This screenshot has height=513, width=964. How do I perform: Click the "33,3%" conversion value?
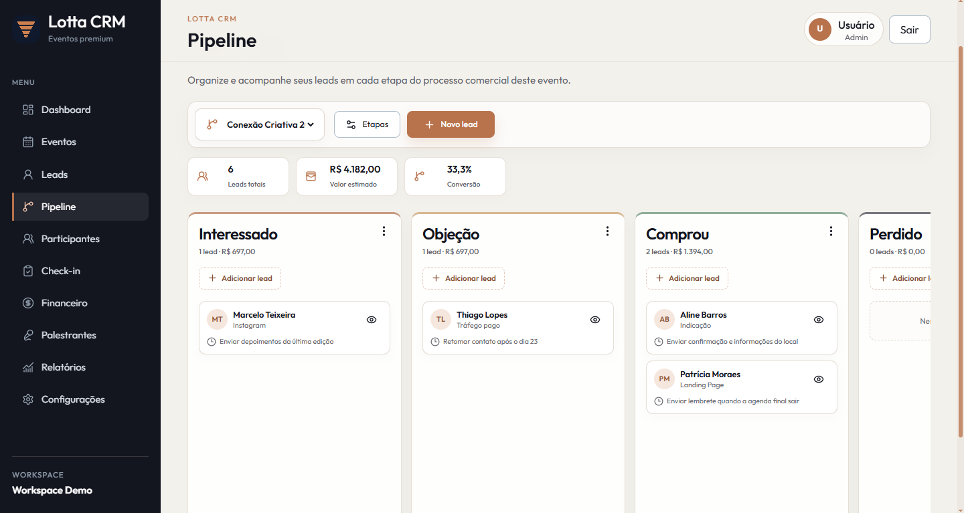(459, 169)
